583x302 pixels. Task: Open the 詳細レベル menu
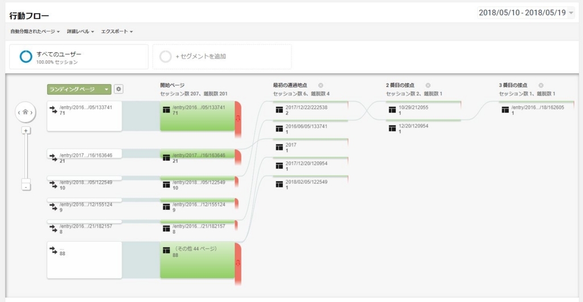[x=80, y=32]
